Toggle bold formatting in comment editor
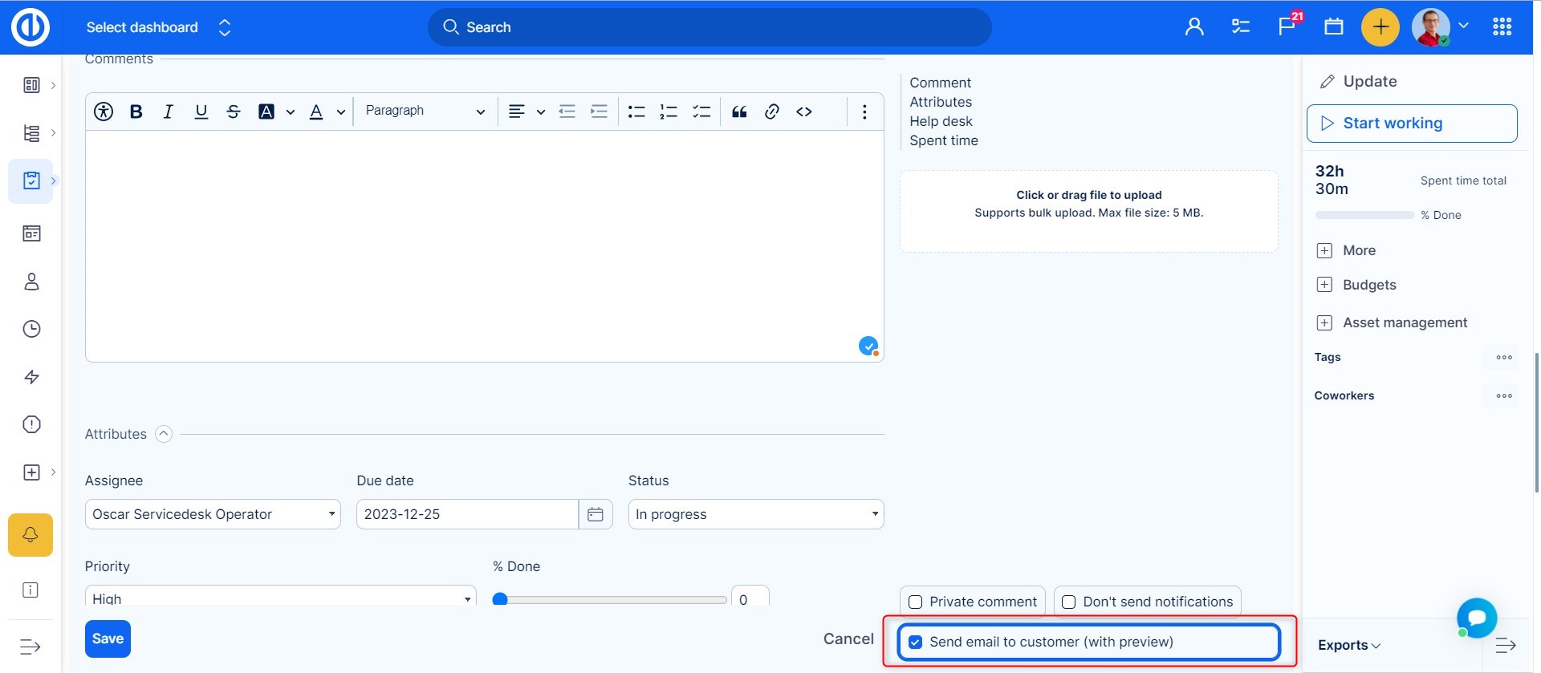The image size is (1541, 673). 136,111
